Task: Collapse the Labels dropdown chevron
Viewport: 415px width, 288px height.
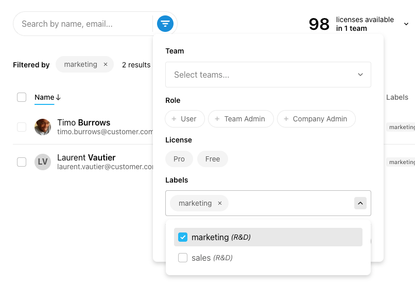Action: pos(360,203)
